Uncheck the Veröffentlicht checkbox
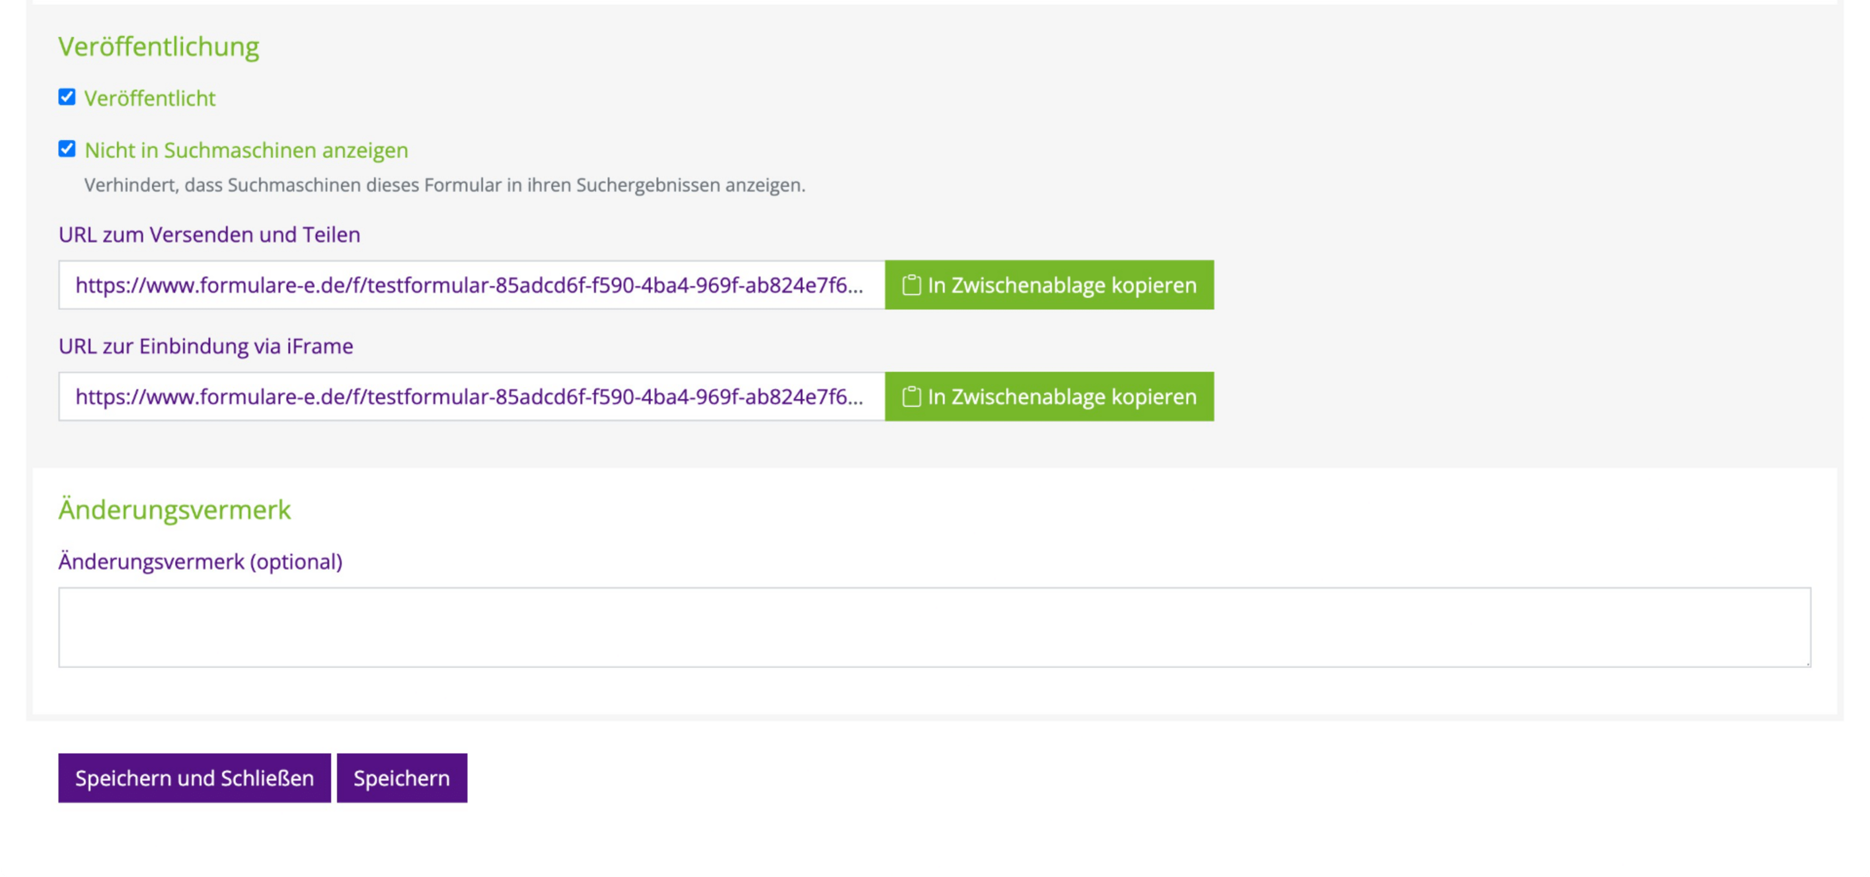Screen dimensions: 1870x877 (67, 97)
